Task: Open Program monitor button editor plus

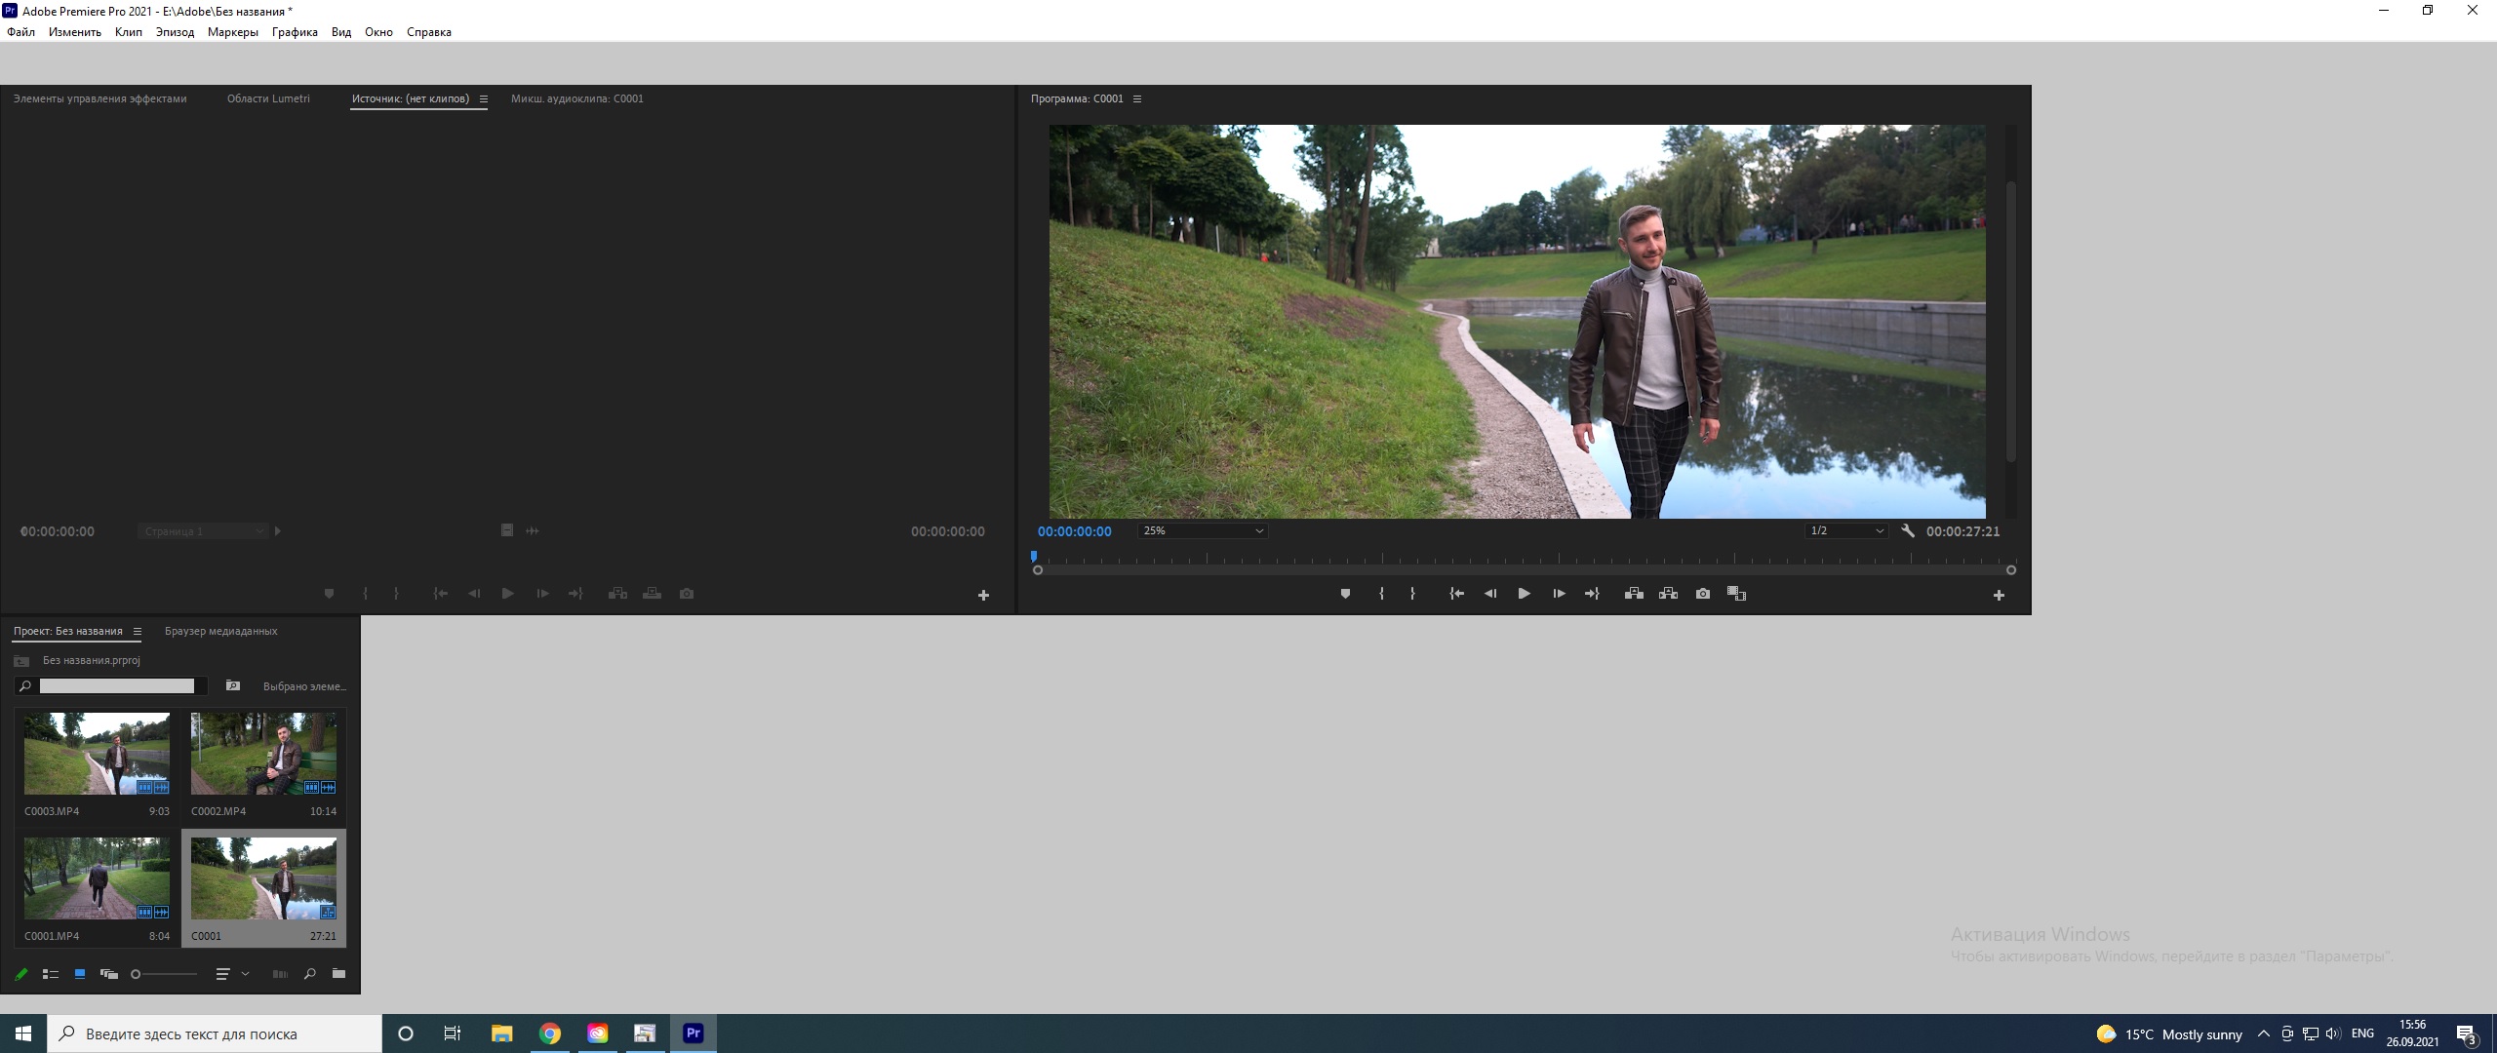Action: (x=1999, y=595)
